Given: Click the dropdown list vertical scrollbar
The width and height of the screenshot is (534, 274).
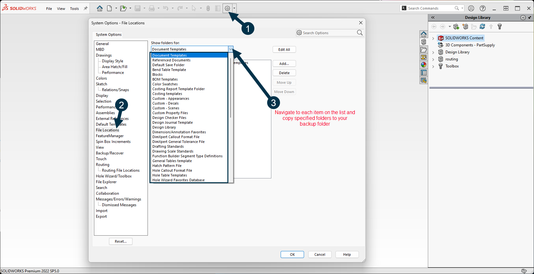Looking at the screenshot, I should [x=231, y=88].
